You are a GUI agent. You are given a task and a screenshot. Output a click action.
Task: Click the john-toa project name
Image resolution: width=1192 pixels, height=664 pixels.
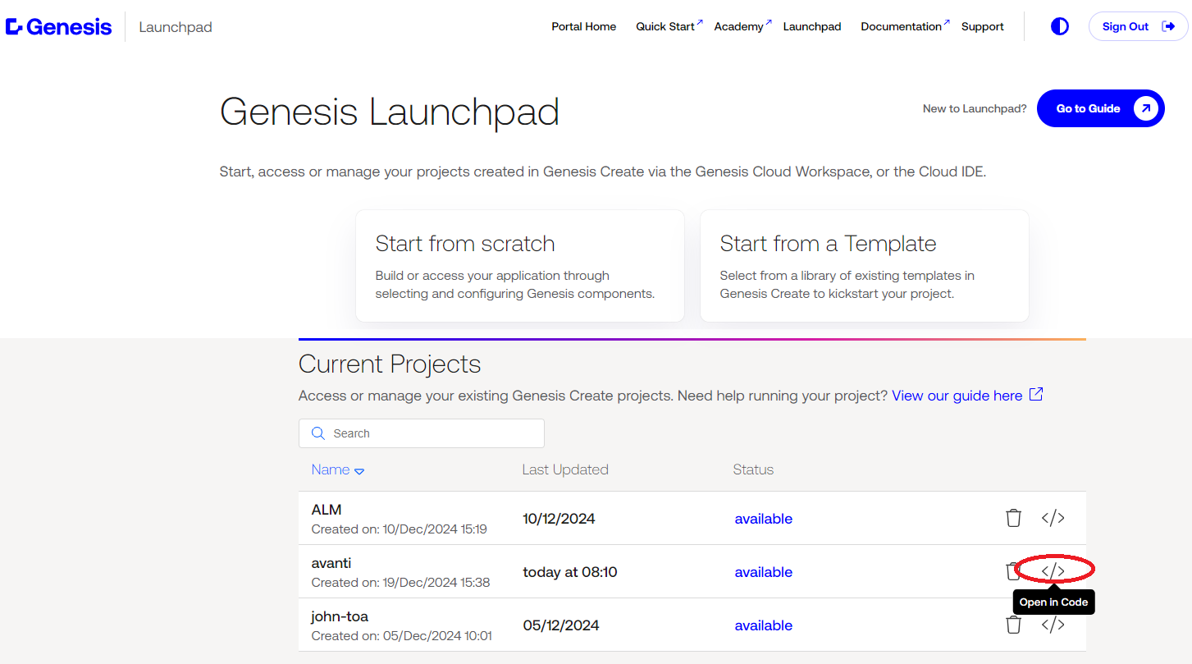pos(340,616)
